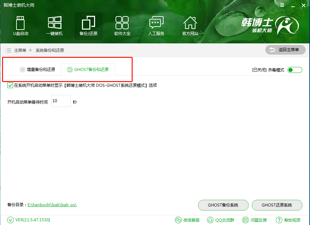This screenshot has height=225, width=310.
Task: Click the 主菜单 breadcrumb item
Action: [20, 50]
